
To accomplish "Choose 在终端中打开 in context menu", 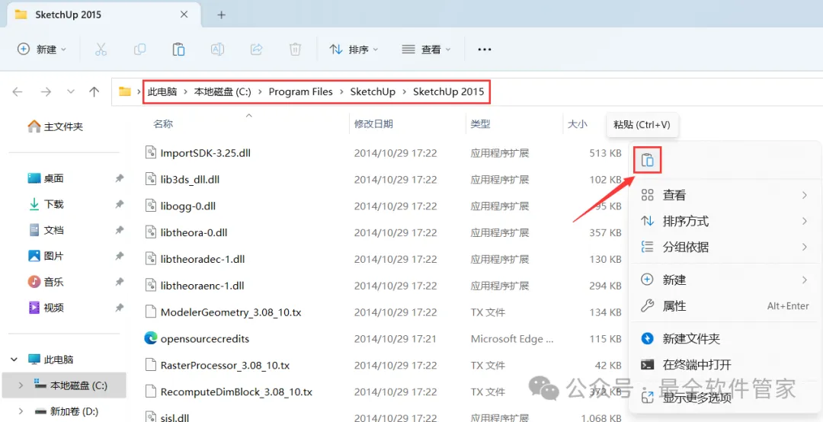I will pyautogui.click(x=725, y=364).
